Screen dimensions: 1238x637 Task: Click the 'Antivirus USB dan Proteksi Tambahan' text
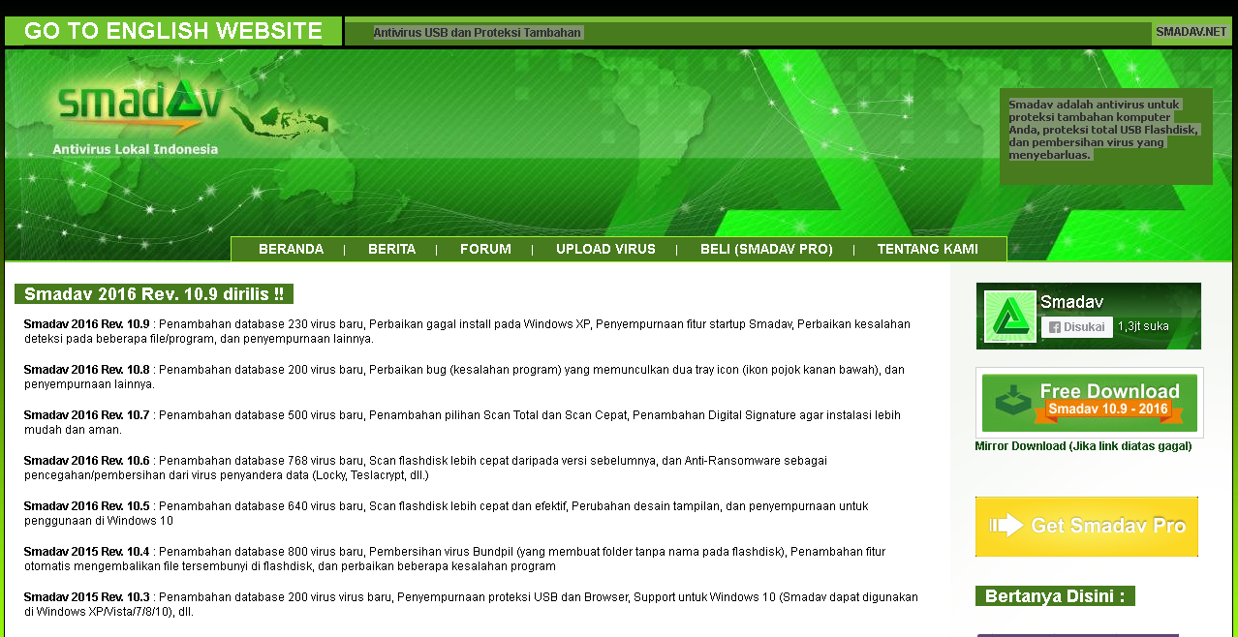(x=478, y=32)
